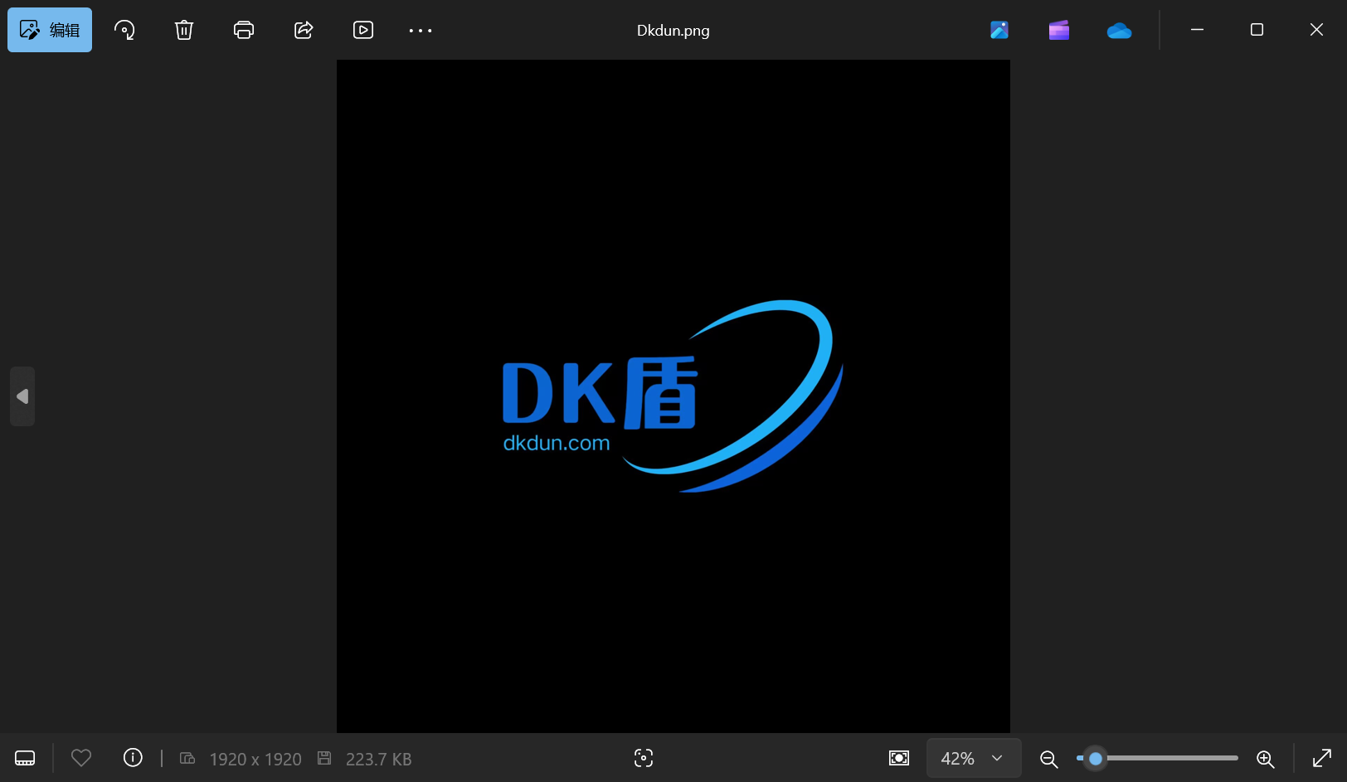Click the zoom slider track
This screenshot has width=1347, height=782.
click(x=1157, y=758)
